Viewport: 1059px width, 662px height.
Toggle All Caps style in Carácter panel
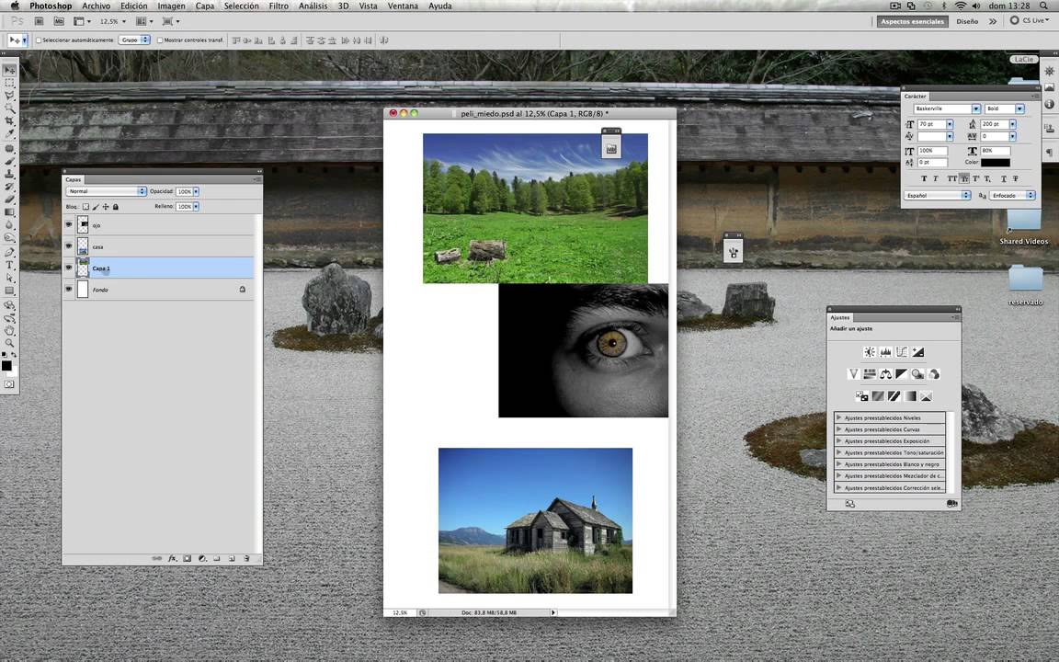pos(951,178)
